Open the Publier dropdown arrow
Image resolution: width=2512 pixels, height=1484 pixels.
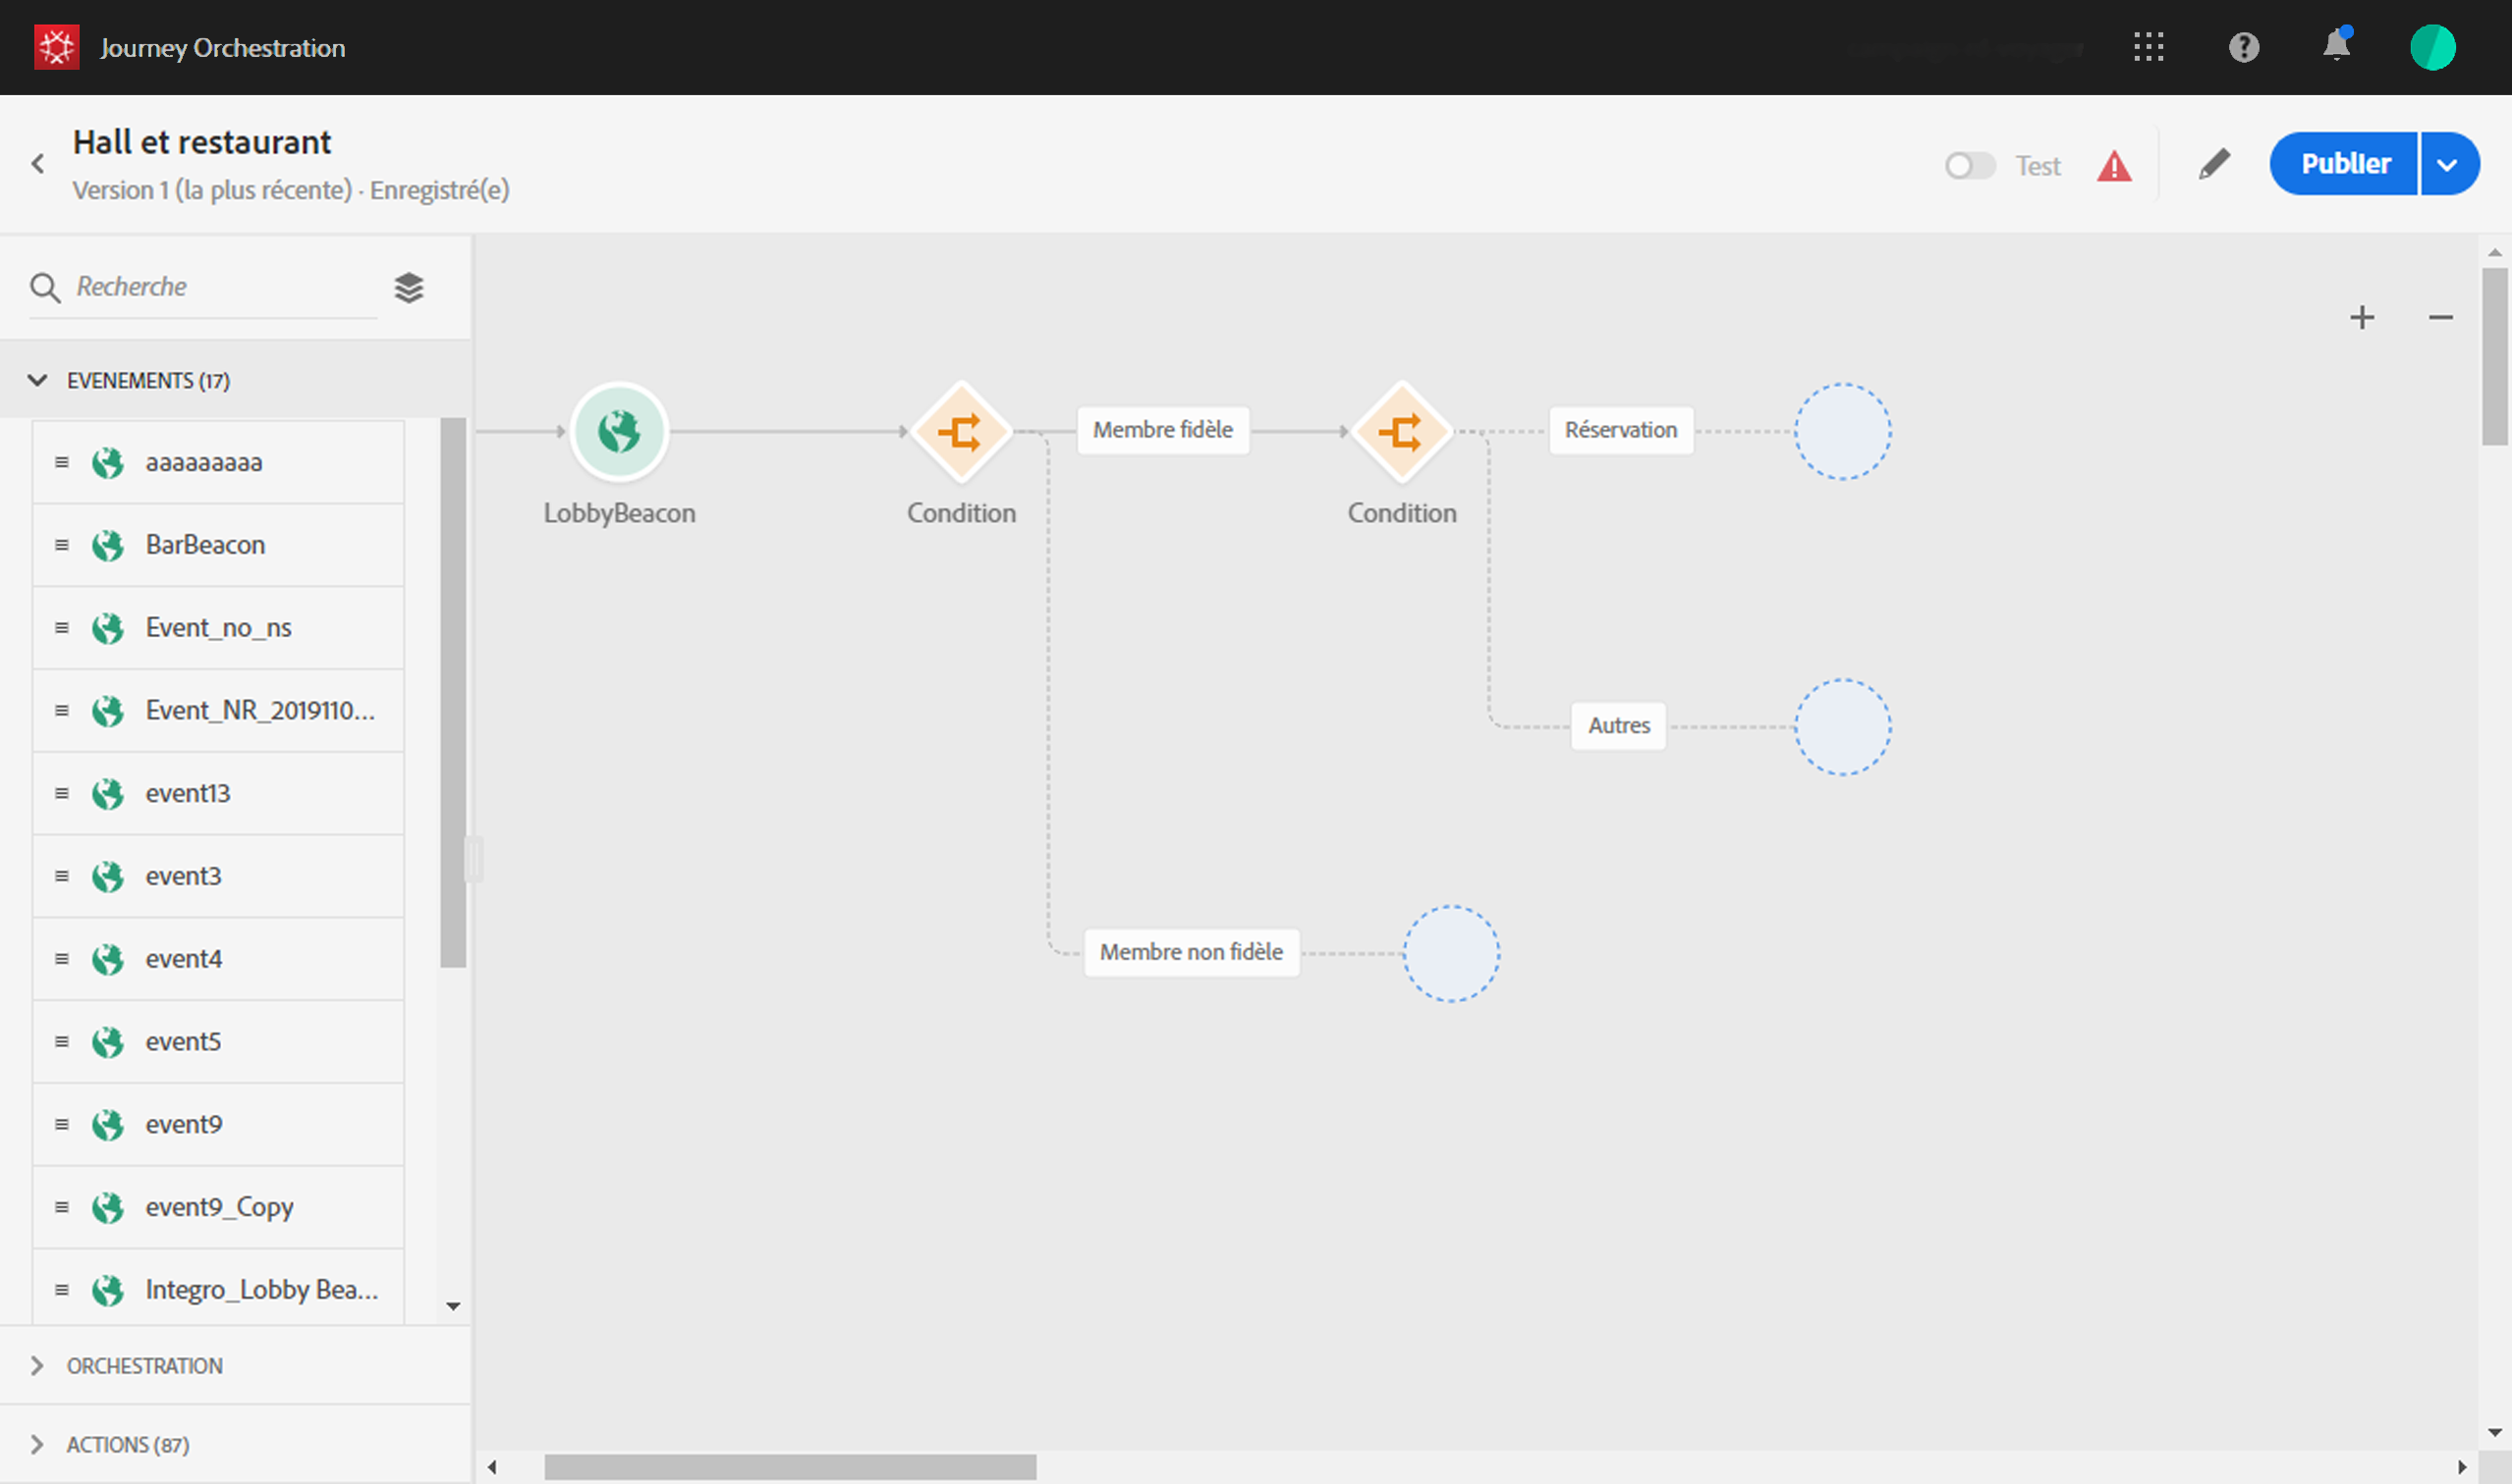[x=2448, y=164]
